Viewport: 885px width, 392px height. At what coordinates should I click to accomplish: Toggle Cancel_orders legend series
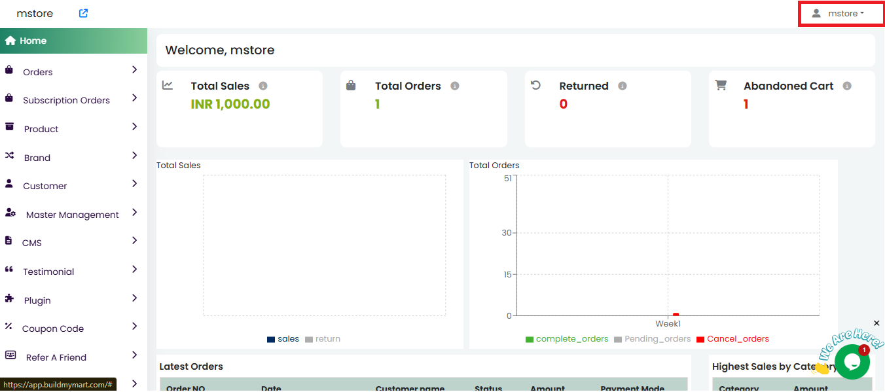coord(732,339)
